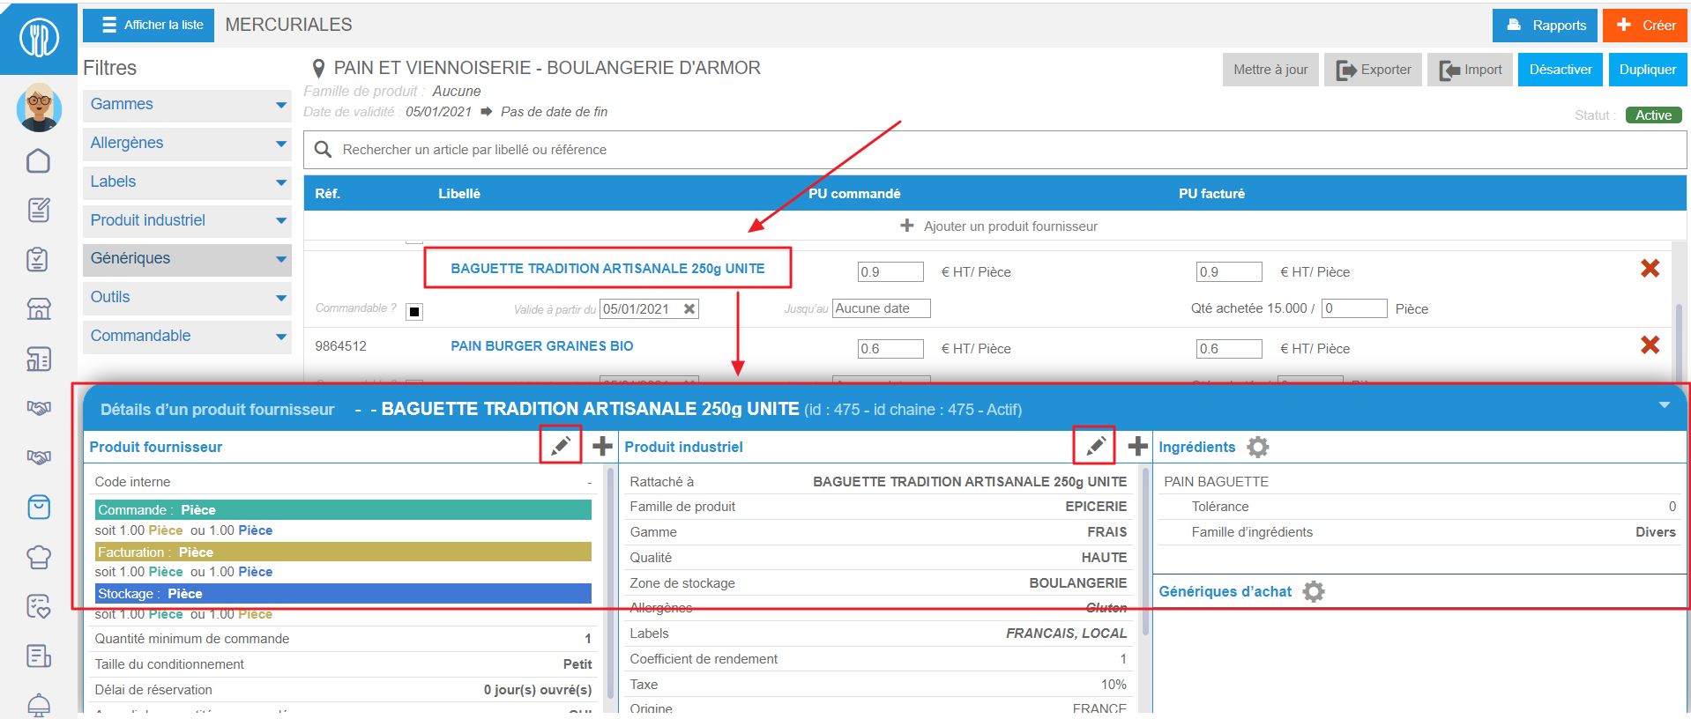Expand the Allergènes filter
The height and width of the screenshot is (719, 1691).
(187, 144)
